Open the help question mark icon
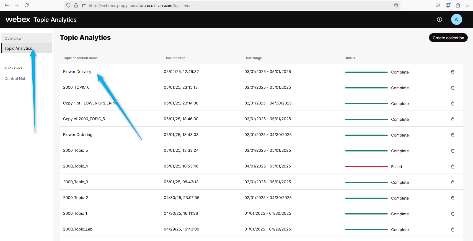The height and width of the screenshot is (241, 473). click(x=439, y=19)
